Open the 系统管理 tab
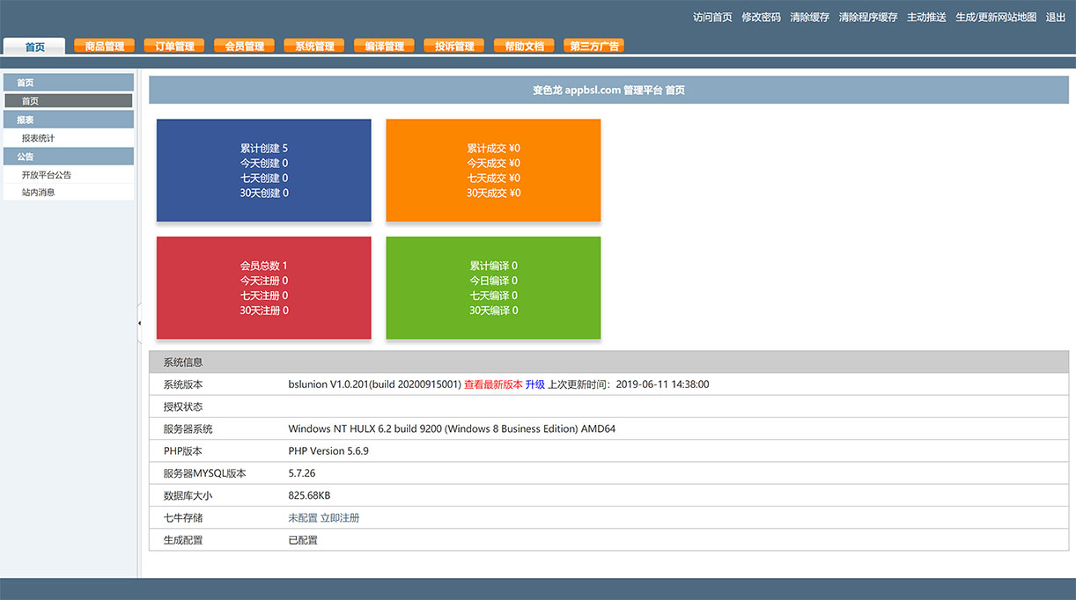1076x600 pixels. pyautogui.click(x=313, y=45)
